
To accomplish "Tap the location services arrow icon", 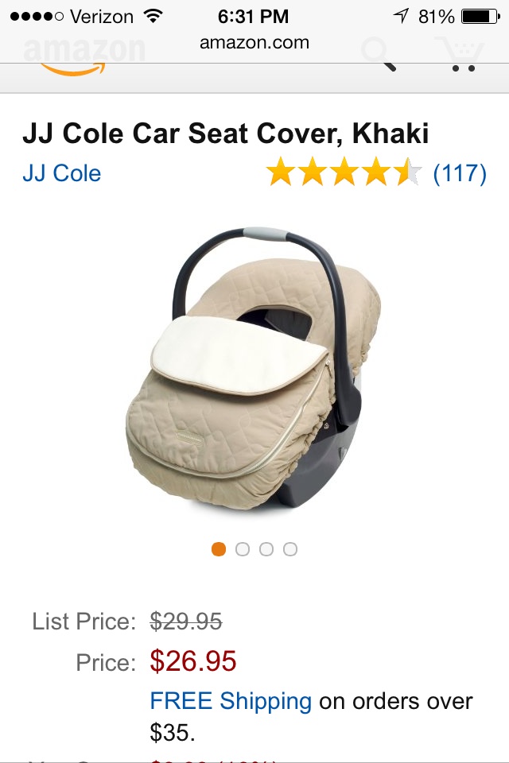I will 400,17.
